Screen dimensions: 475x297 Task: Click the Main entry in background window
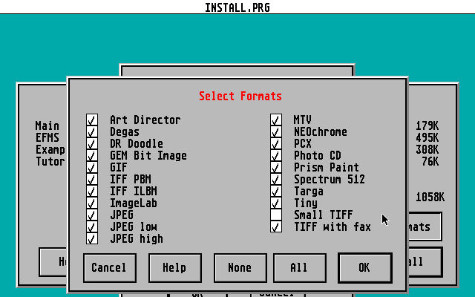(47, 125)
